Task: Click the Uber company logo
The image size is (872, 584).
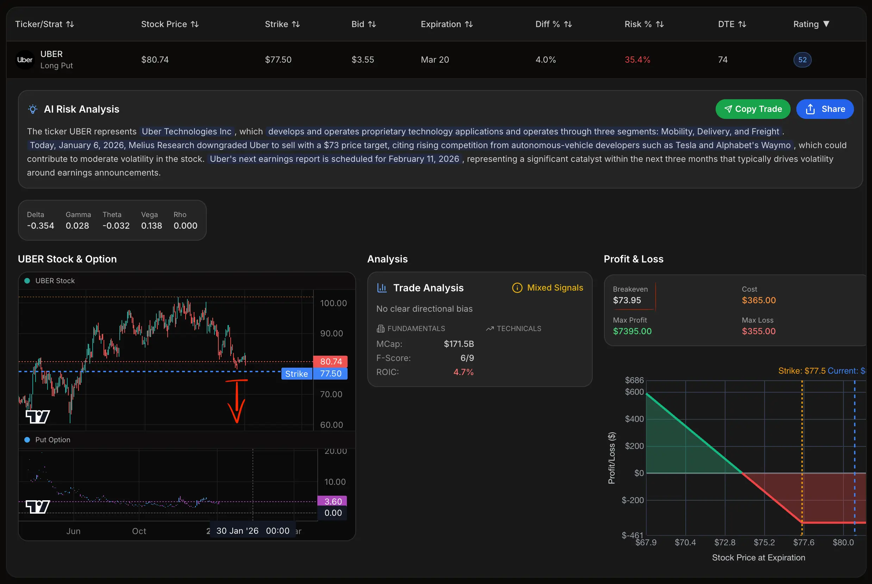Action: (x=25, y=59)
